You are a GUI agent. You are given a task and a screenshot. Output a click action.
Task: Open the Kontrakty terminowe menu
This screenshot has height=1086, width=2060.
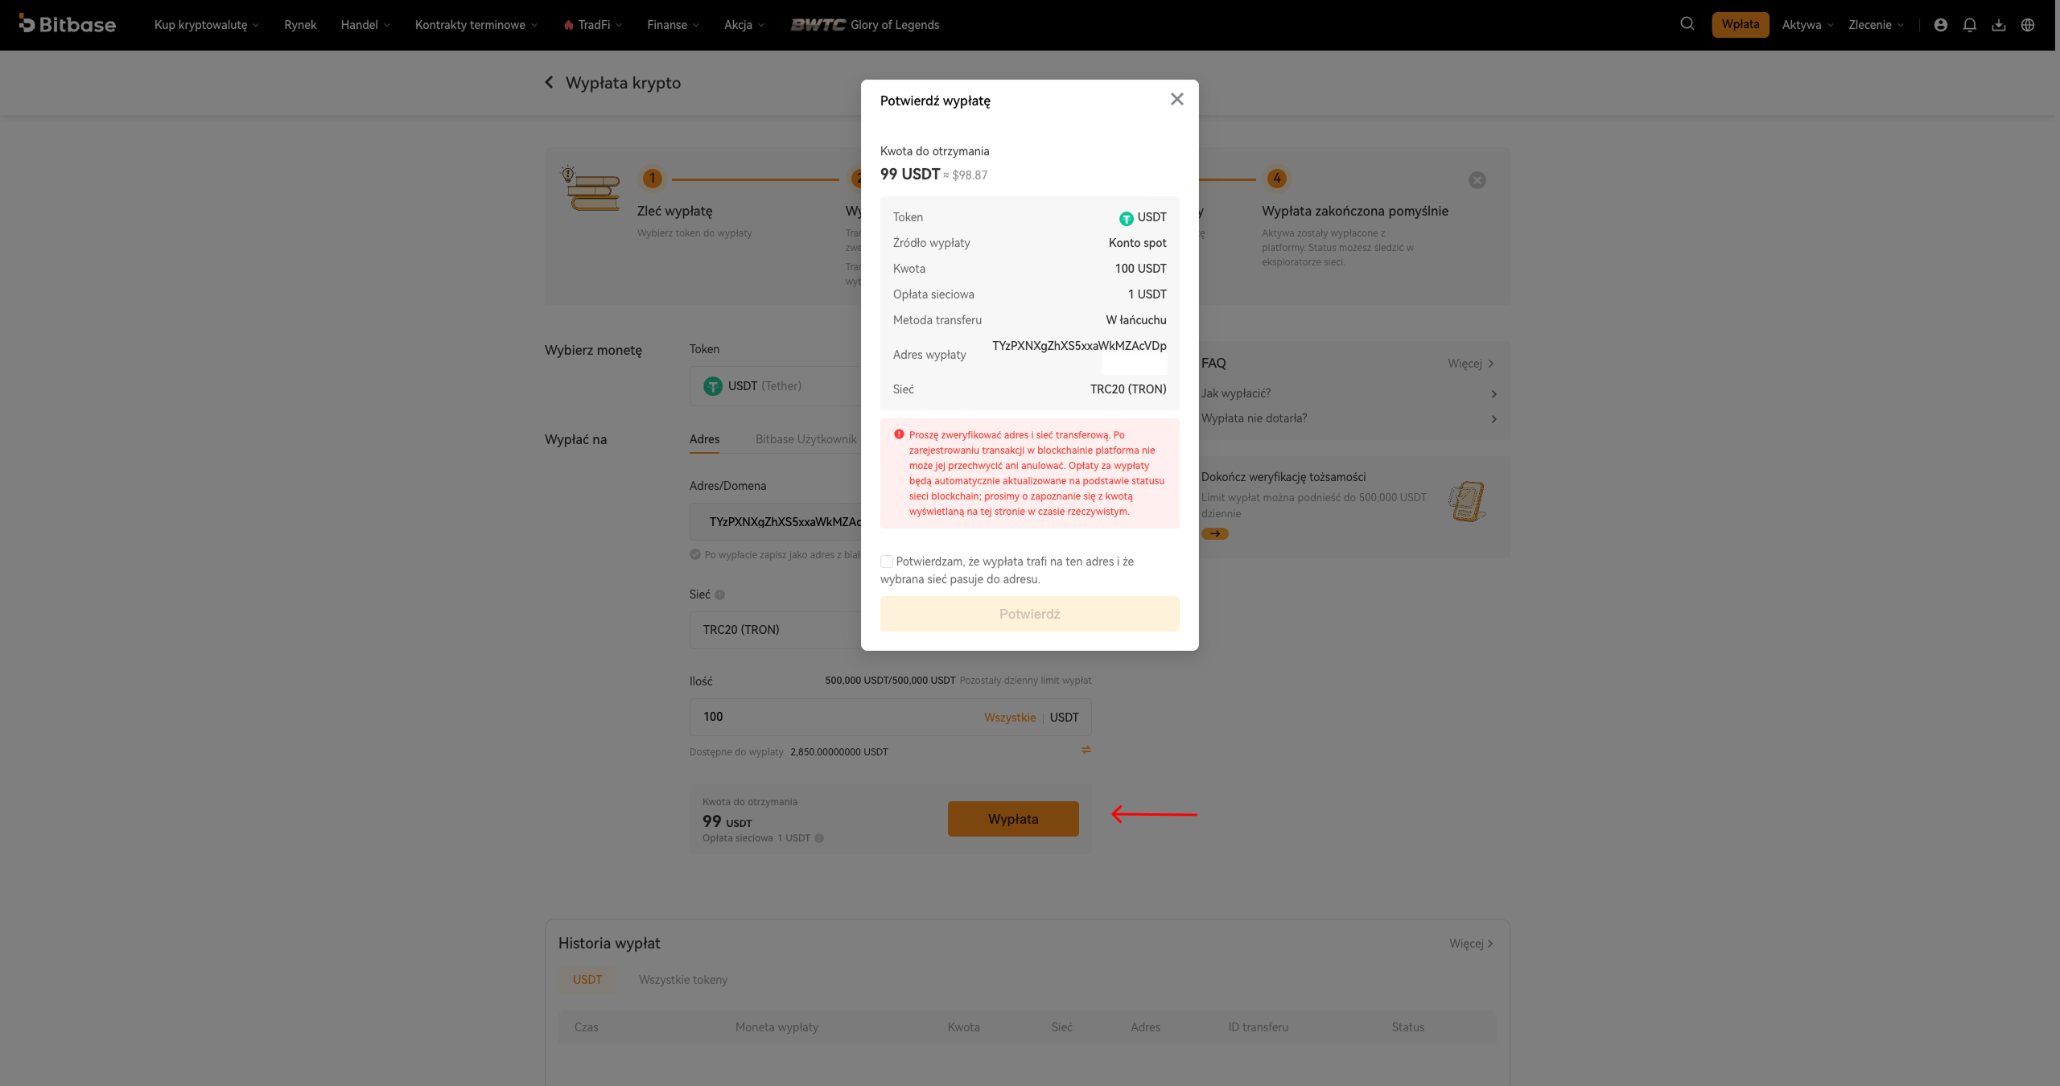[x=476, y=25]
